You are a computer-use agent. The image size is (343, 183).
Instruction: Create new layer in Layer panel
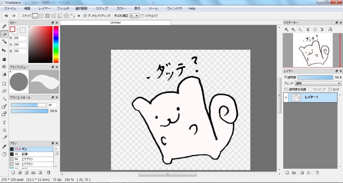tap(287, 173)
